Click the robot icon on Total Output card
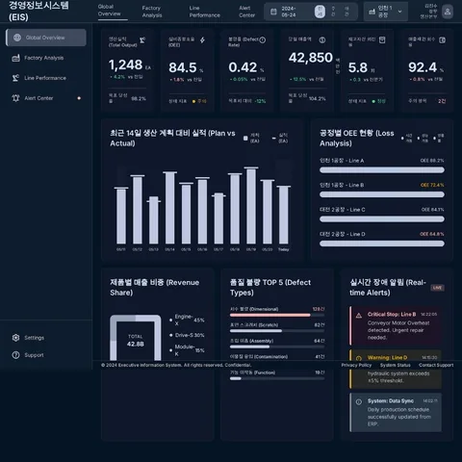The image size is (462, 462). 142,40
